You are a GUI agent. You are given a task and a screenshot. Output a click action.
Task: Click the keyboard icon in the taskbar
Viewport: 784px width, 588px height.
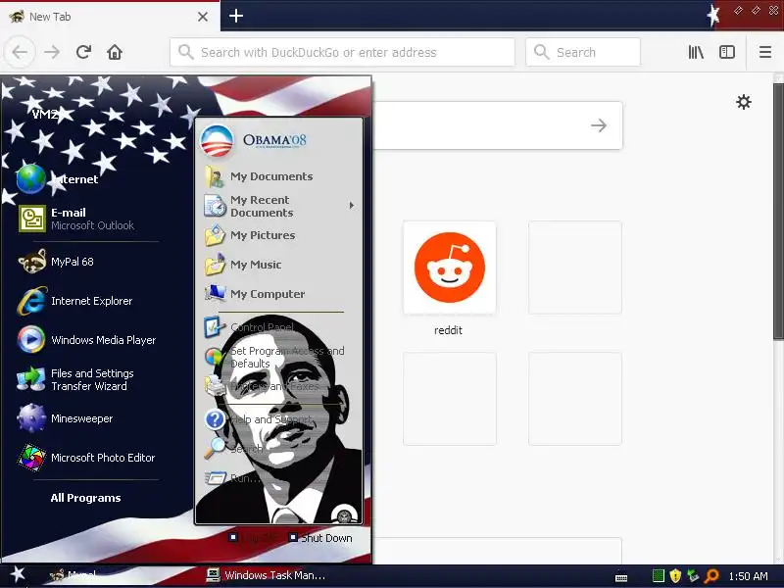(x=621, y=578)
